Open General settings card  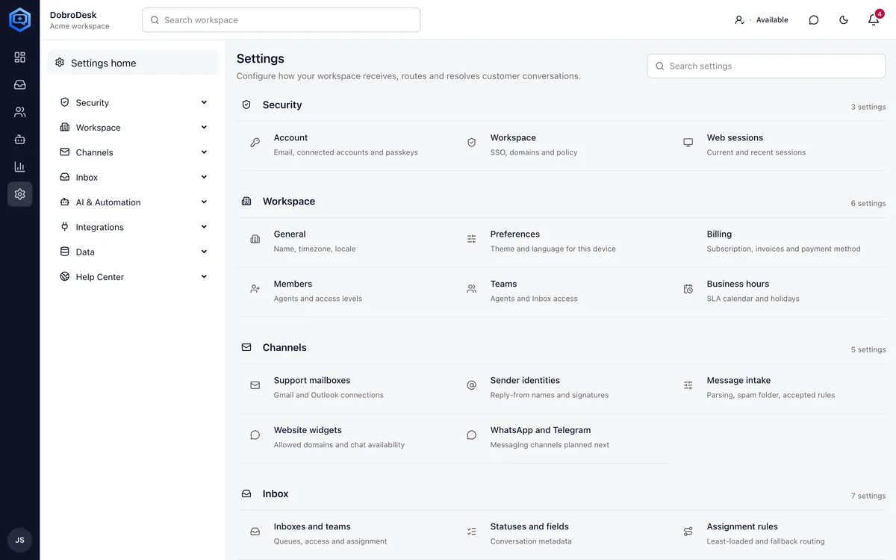coord(344,241)
